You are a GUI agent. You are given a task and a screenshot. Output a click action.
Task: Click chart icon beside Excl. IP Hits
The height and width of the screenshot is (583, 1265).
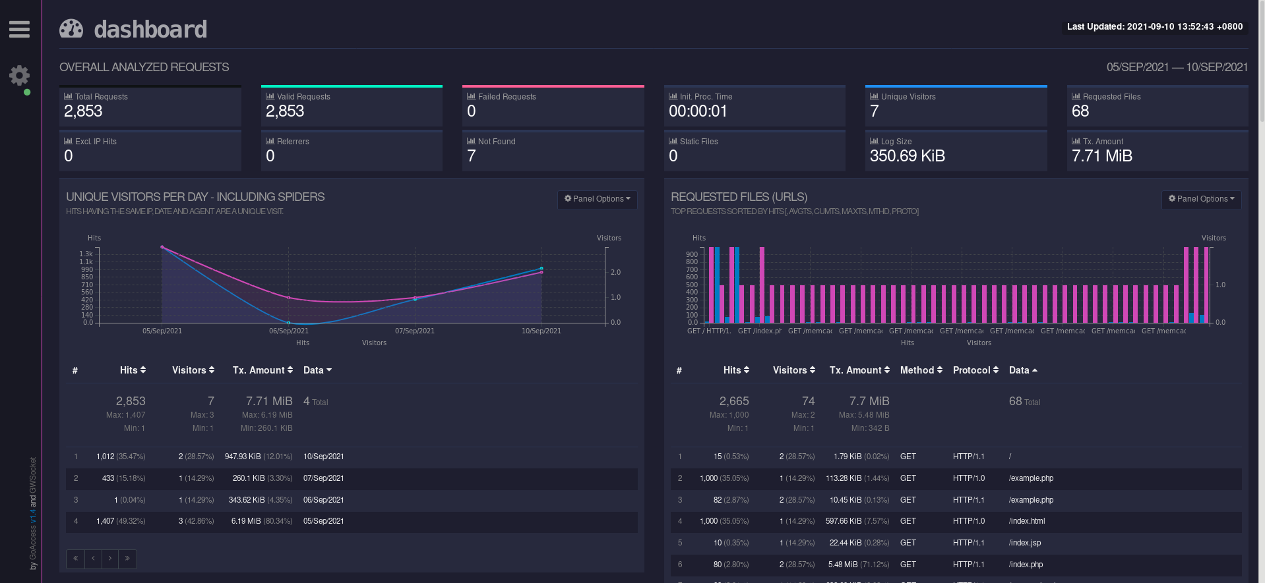[x=68, y=141]
